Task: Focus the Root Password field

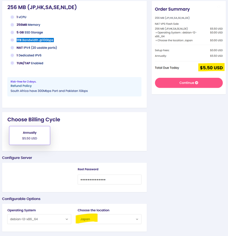Action: click(110, 180)
